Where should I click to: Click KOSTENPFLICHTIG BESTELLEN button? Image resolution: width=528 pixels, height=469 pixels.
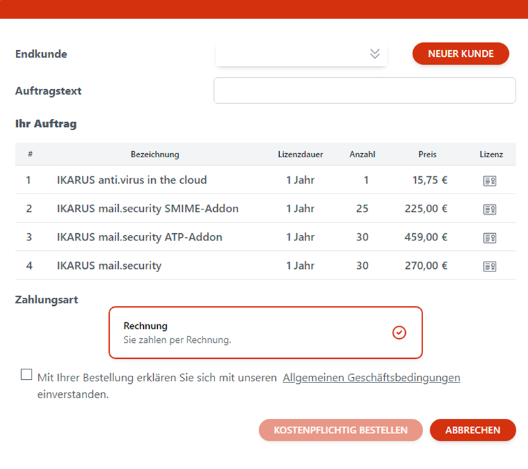(x=341, y=430)
